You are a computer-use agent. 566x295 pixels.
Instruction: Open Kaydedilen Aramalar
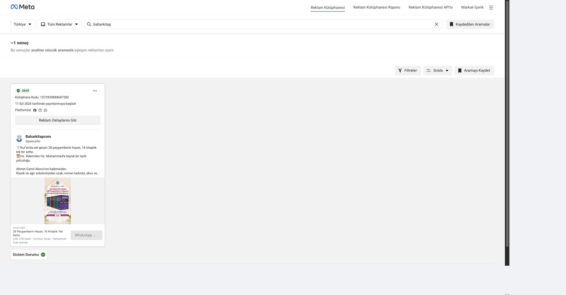tap(470, 24)
